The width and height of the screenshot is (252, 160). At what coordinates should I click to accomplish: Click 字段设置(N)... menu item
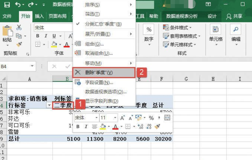[104, 82]
